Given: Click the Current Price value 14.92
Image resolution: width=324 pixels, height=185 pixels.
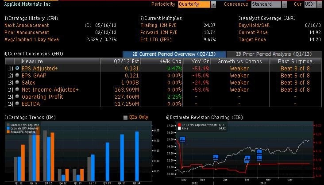Looking at the screenshot, I should click(315, 32).
